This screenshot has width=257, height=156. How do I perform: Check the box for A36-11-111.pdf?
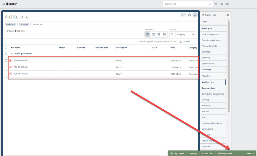[6, 74]
